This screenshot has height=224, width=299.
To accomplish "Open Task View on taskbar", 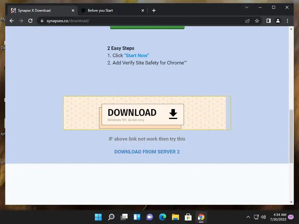I will [x=124, y=217].
